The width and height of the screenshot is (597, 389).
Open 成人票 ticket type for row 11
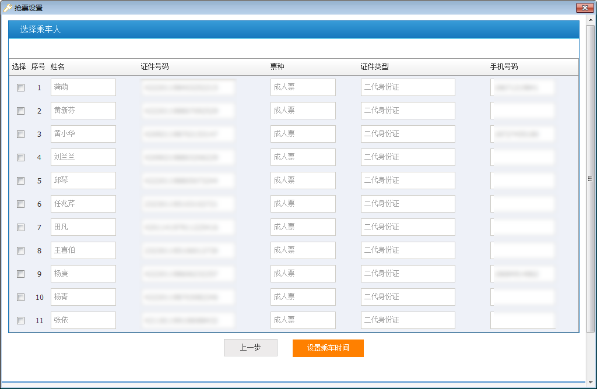[x=303, y=320]
